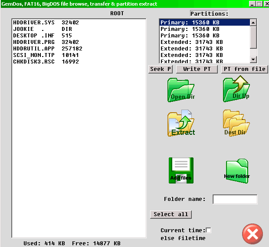Click partitions list scroll down arrow
Image resolution: width=269 pixels, height=247 pixels.
[x=253, y=60]
